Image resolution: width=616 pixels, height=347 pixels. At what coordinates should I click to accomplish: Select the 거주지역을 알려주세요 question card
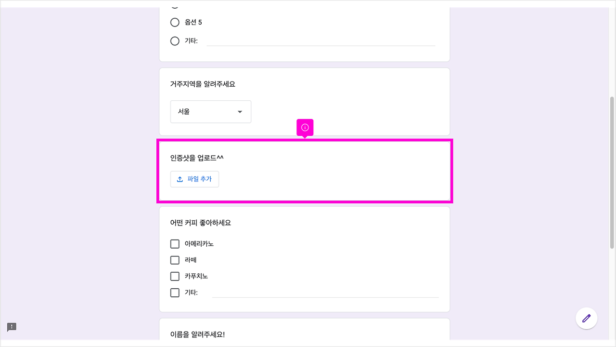304,101
